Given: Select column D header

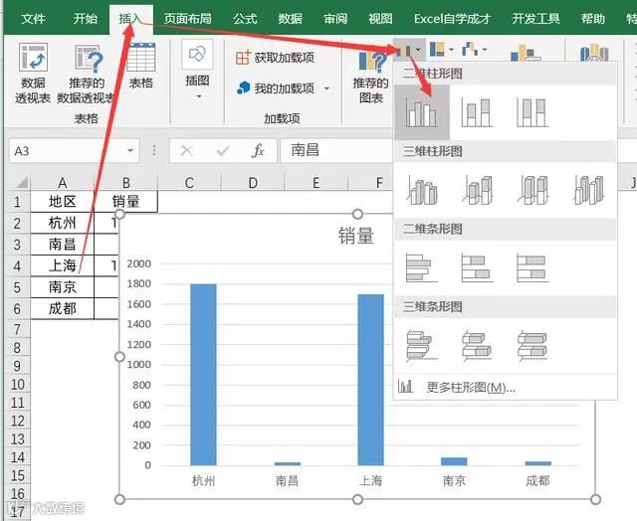Looking at the screenshot, I should pos(253,183).
